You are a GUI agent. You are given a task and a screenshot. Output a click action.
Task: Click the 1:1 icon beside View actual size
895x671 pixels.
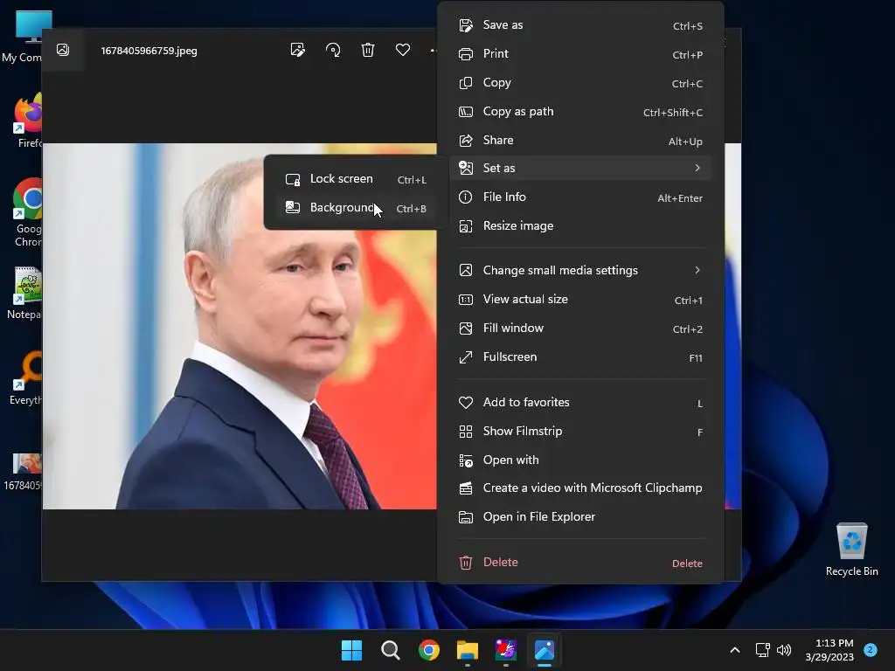tap(466, 300)
